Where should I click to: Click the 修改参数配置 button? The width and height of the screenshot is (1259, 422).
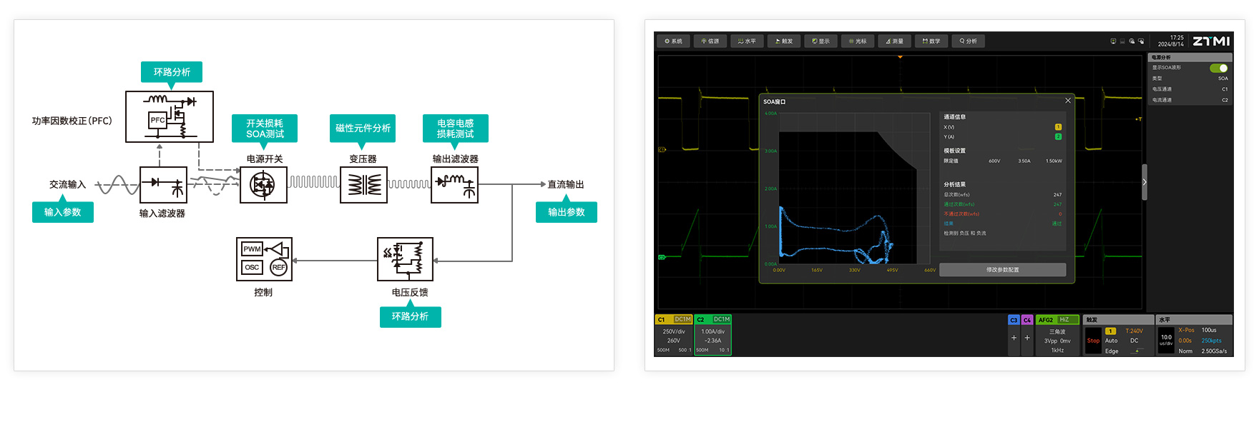[x=1002, y=270]
